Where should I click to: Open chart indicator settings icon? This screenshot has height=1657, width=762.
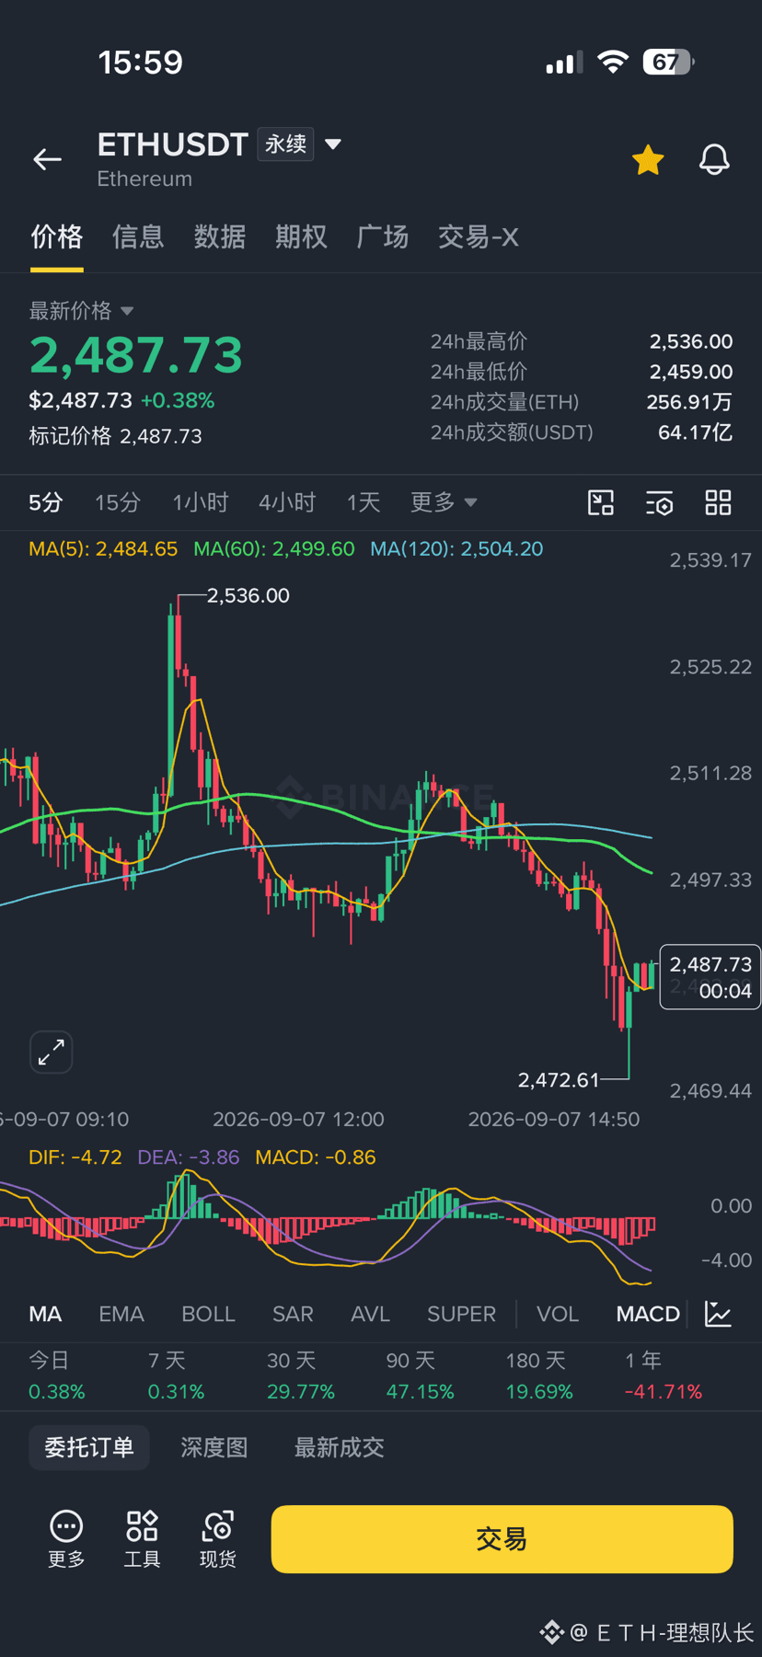pos(660,502)
